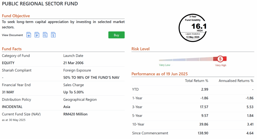Click the Public Regional Sector Fund title
The height and width of the screenshot is (139, 257).
pos(40,4)
